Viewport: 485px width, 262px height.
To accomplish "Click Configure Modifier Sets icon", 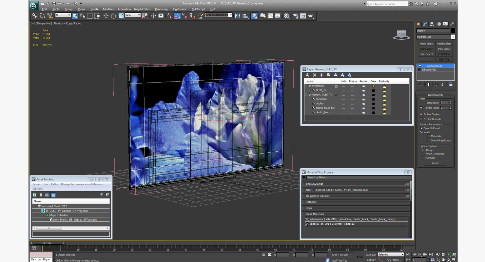I will pos(451,84).
